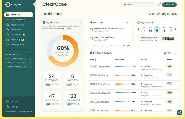The height and width of the screenshot is (119, 185).
Task: Open Learning Center in sidebar
Action: tap(17, 45)
